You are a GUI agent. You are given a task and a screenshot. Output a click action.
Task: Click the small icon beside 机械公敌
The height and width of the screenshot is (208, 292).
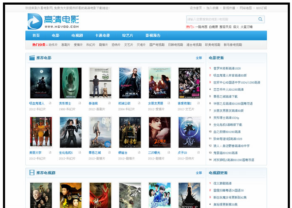coord(139,103)
